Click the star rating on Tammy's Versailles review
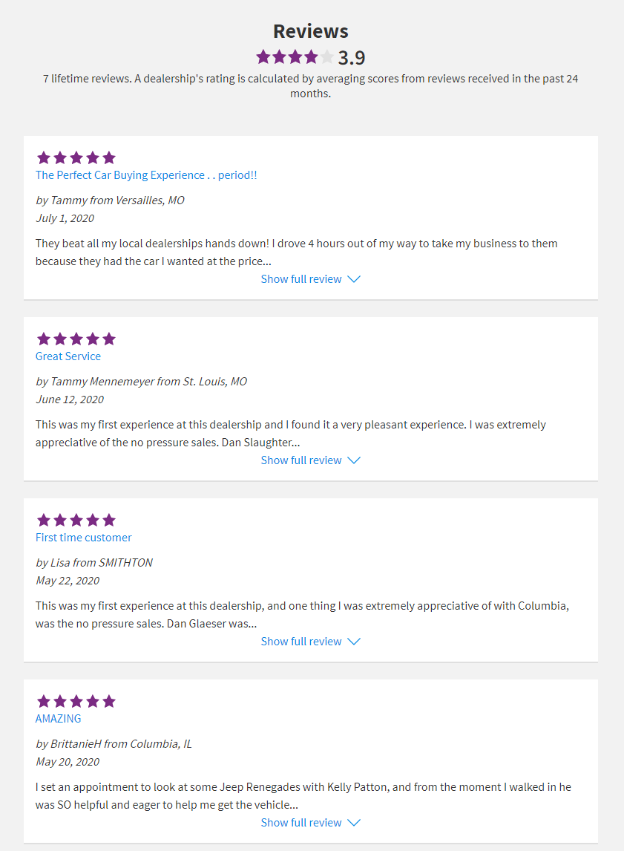The width and height of the screenshot is (624, 851). pyautogui.click(x=76, y=157)
